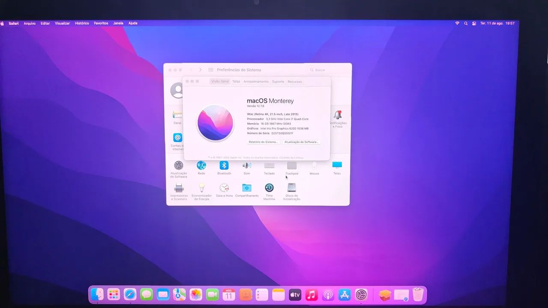Image resolution: width=548 pixels, height=308 pixels.
Task: Open the Editar menu
Action: 45,24
